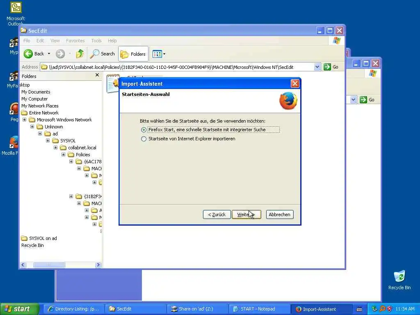Viewport: 420px width, 315px height.
Task: Expand the SYSVOL node
Action: 48,141
